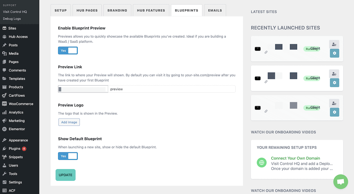Click the LATEST SITES heading
This screenshot has height=194, width=354.
(x=264, y=12)
